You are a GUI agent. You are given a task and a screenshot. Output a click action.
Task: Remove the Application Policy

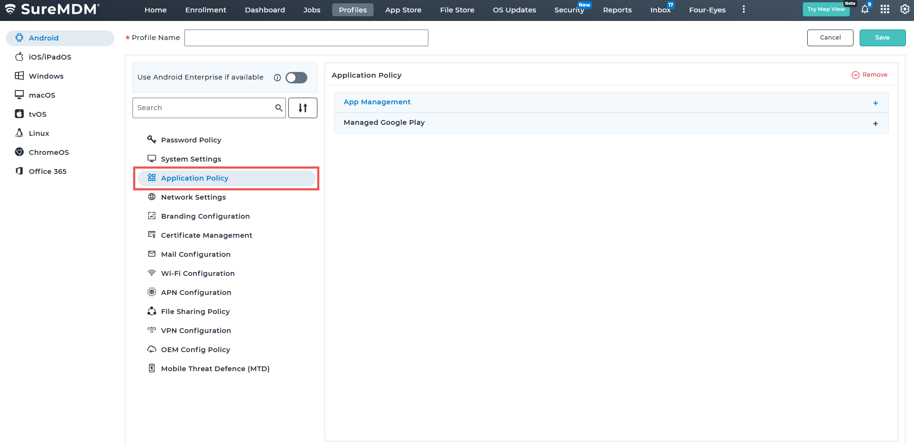(870, 75)
